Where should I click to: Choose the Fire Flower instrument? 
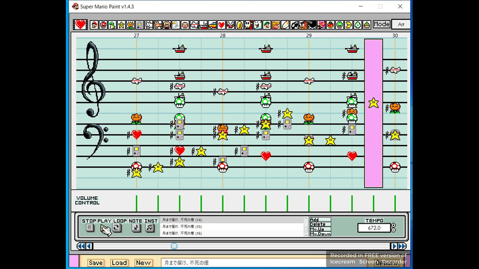(x=130, y=25)
